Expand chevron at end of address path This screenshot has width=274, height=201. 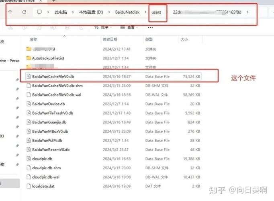(x=247, y=12)
